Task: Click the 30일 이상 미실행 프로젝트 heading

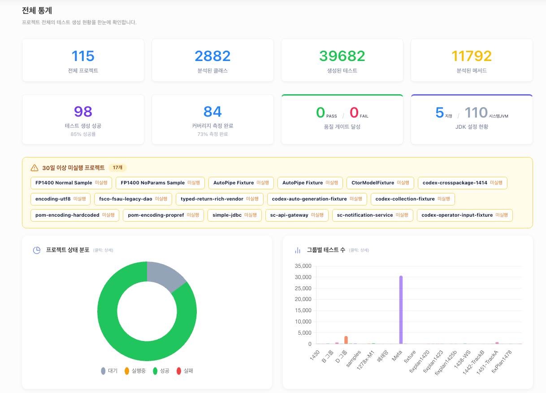Action: (x=74, y=168)
